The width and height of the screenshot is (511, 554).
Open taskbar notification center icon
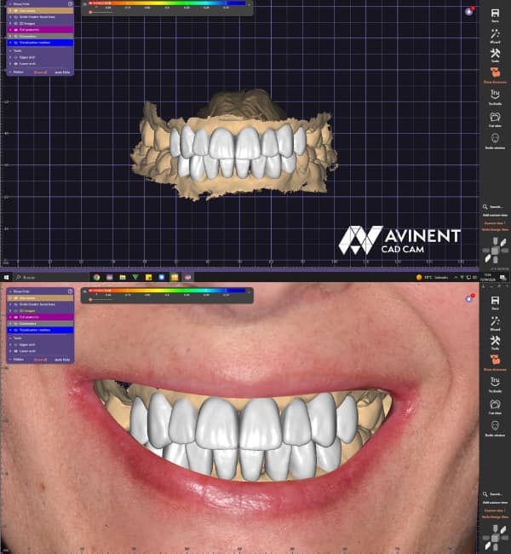tap(502, 278)
